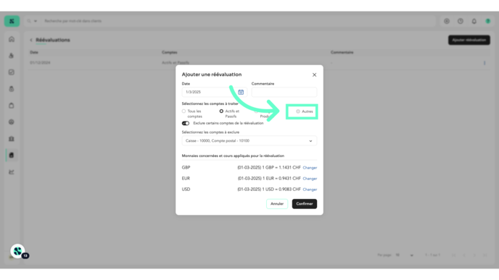This screenshot has height=280, width=499.
Task: Expand the comptes à exclure dropdown
Action: pos(249,141)
